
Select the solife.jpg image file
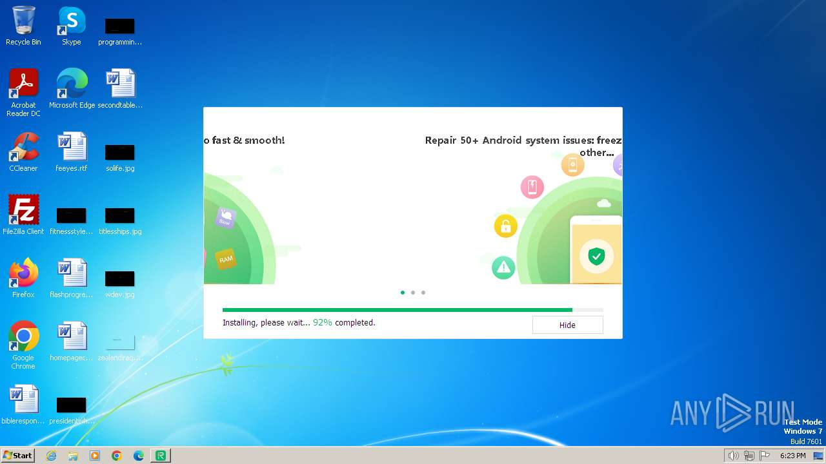coord(120,157)
